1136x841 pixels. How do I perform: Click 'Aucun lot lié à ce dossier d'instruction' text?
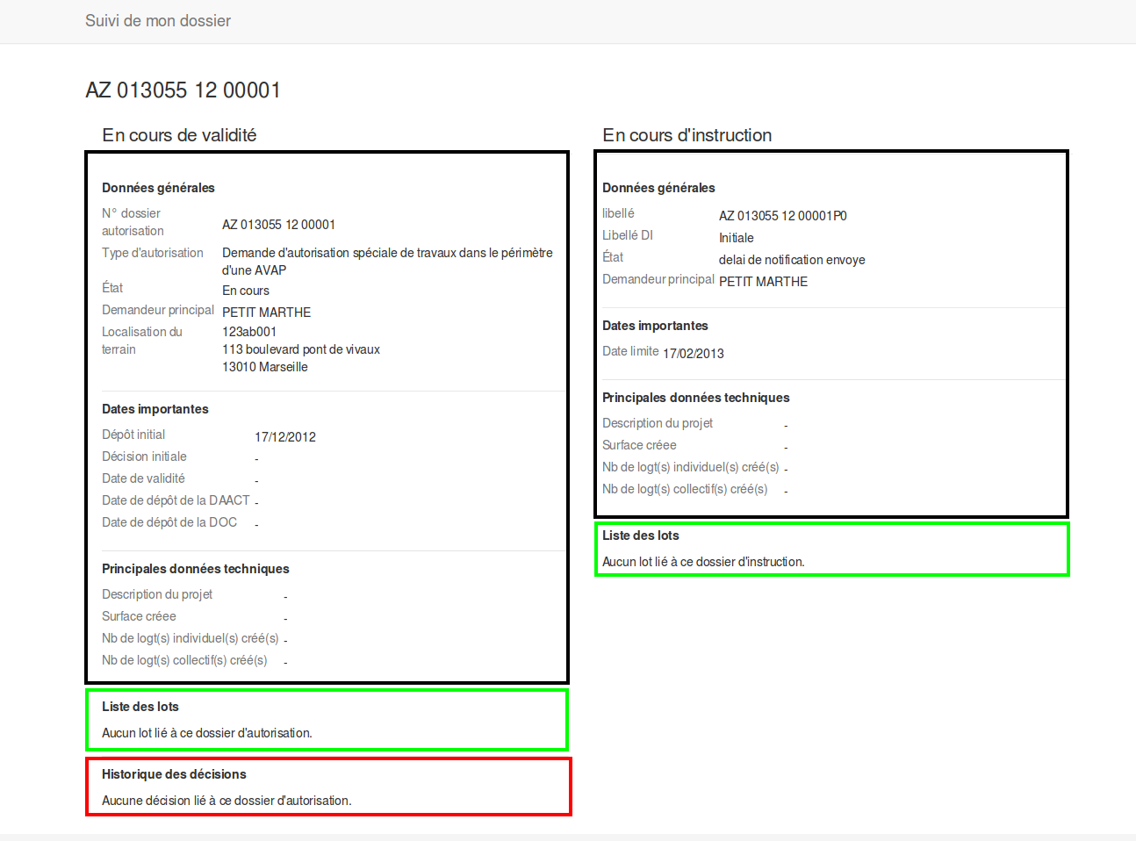(703, 562)
